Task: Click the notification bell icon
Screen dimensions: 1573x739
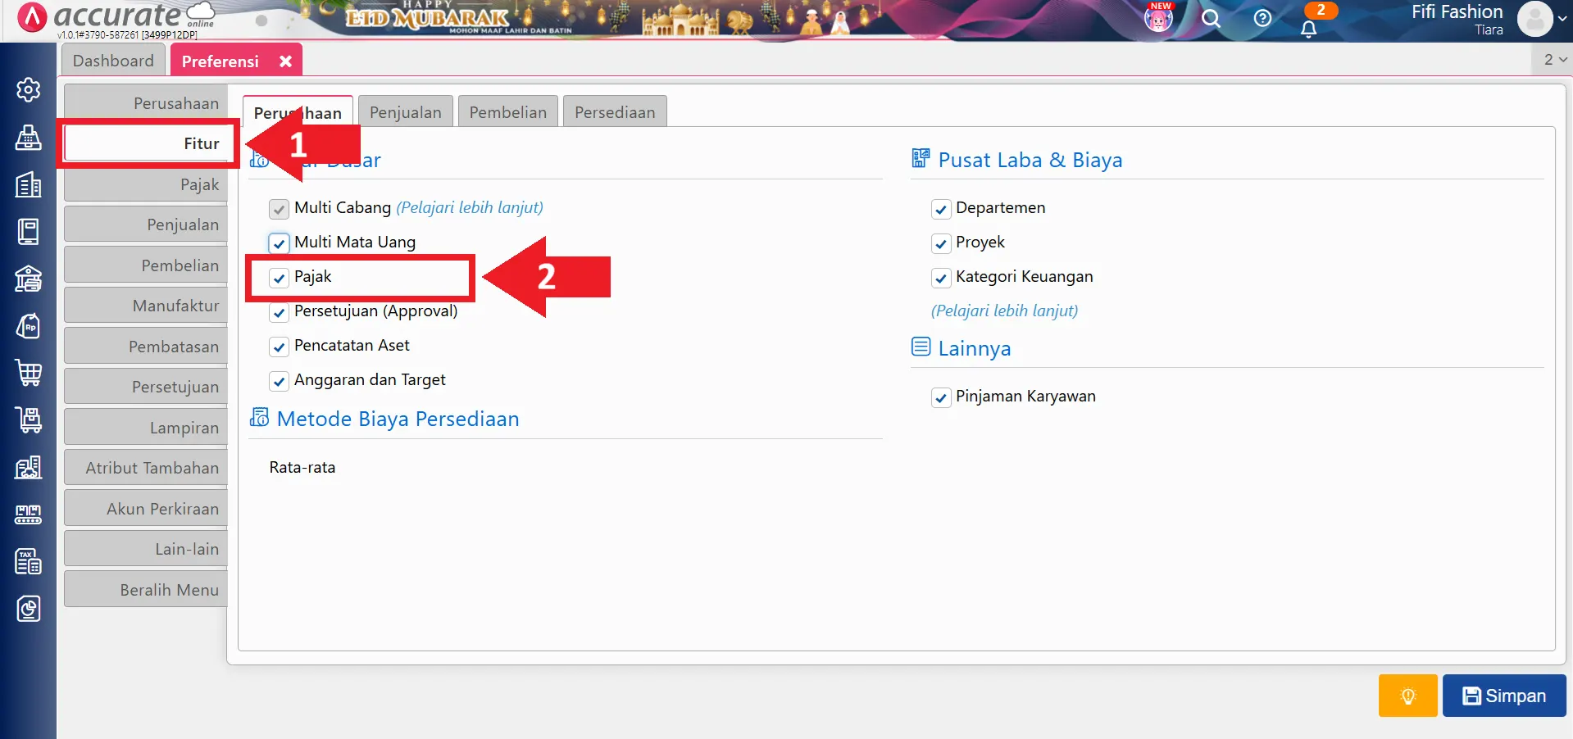Action: 1309,28
